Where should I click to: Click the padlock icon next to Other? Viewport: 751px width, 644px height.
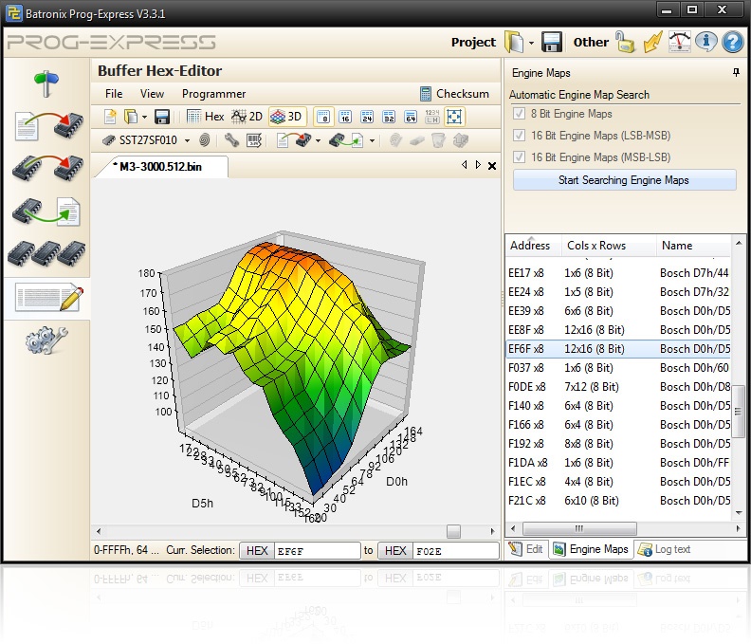pyautogui.click(x=625, y=42)
